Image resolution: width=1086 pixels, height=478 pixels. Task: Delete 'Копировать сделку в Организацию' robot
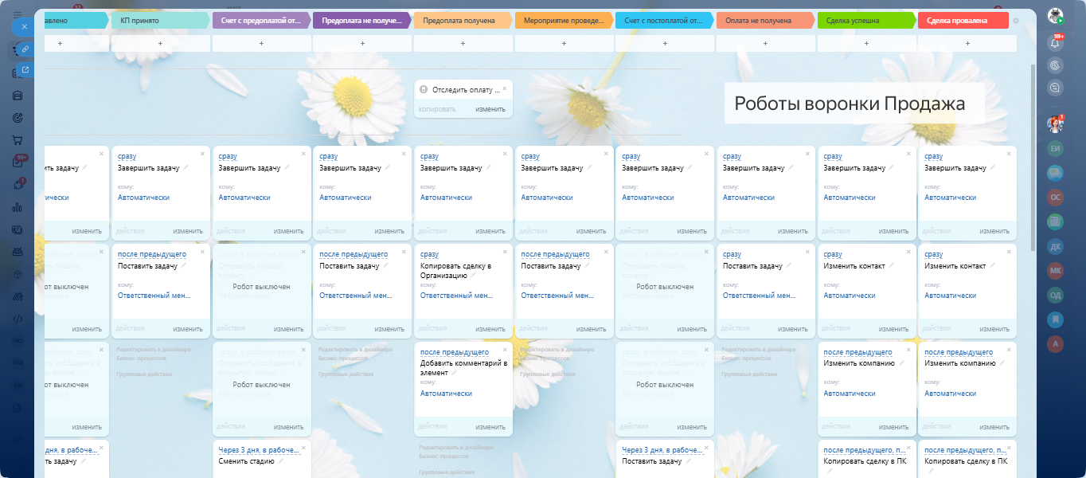click(504, 252)
